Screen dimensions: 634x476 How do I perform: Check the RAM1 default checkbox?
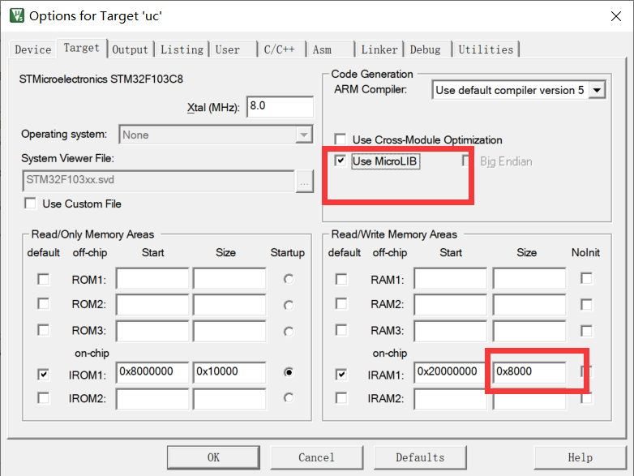341,279
